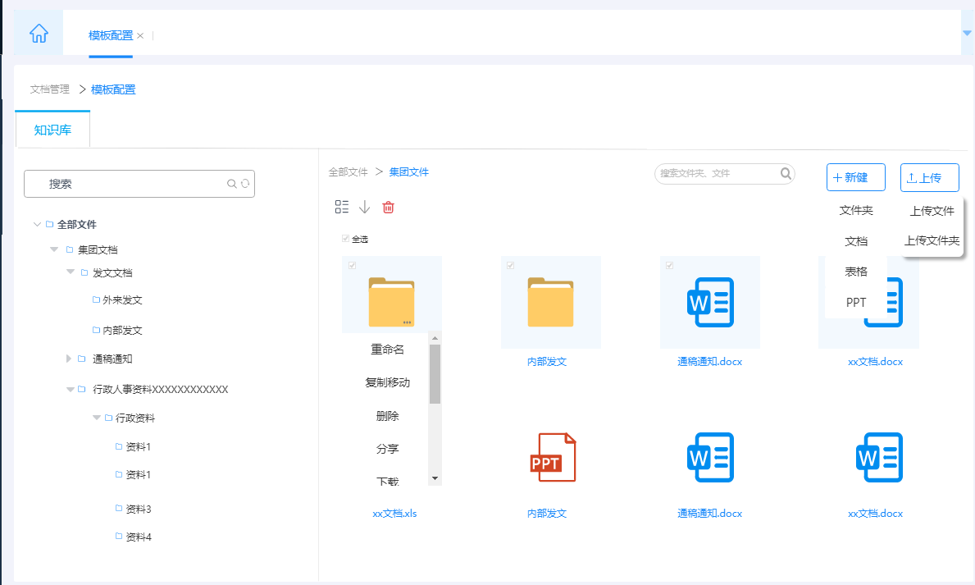Image resolution: width=975 pixels, height=585 pixels.
Task: Click the context menu scrollbar up arrow
Action: [435, 338]
